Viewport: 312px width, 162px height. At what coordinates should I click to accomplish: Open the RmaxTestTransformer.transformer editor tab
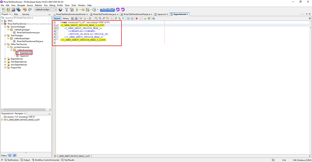[71, 14]
